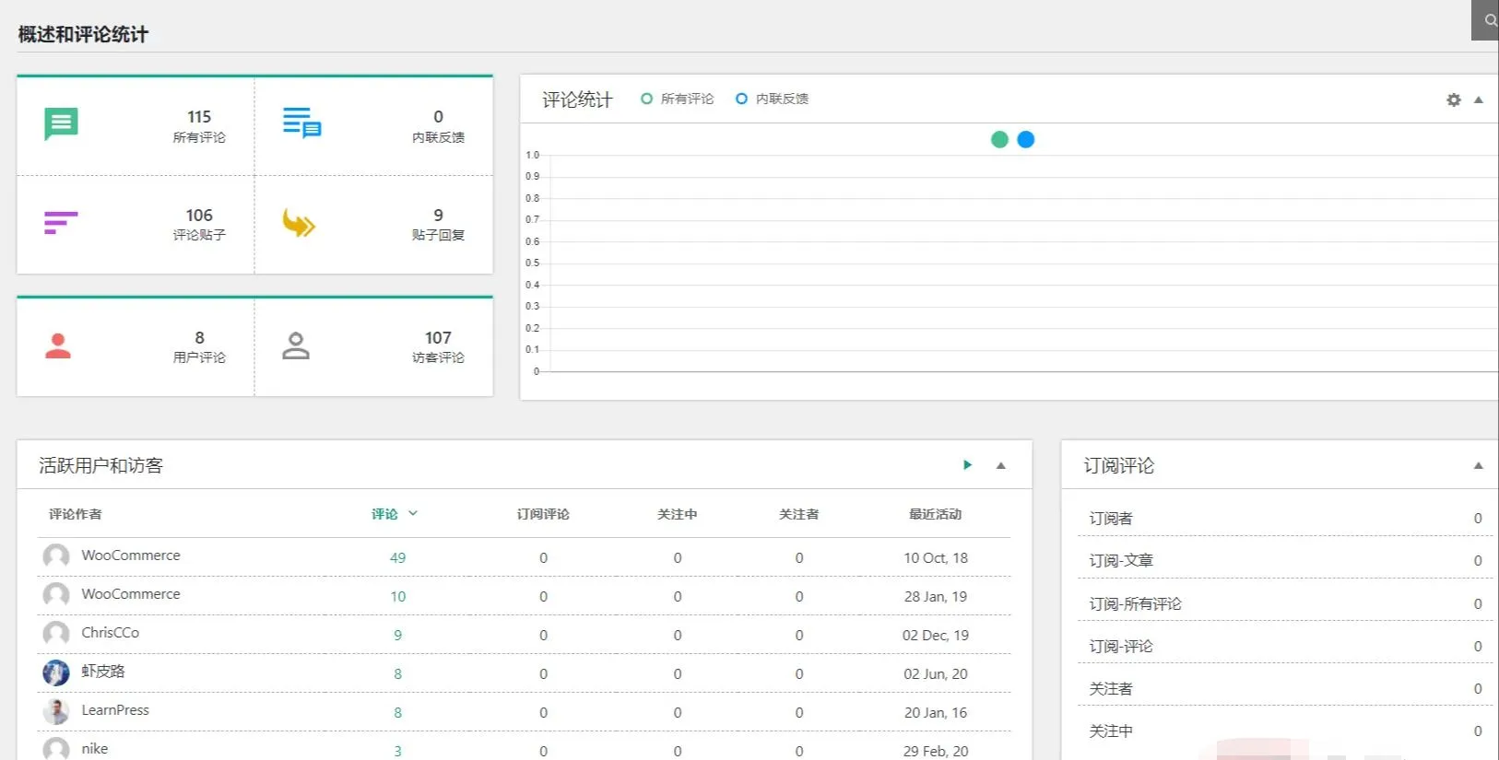The image size is (1499, 760).
Task: Click the 28 Jan, 19 activity date
Action: (936, 597)
